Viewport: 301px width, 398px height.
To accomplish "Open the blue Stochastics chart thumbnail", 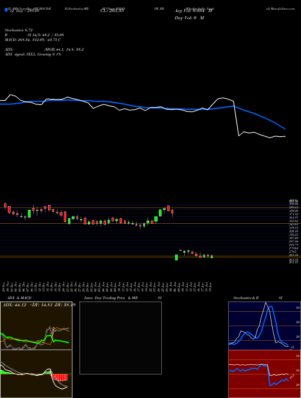I will pos(264,326).
